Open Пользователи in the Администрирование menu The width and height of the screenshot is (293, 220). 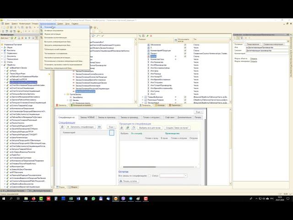click(65, 27)
